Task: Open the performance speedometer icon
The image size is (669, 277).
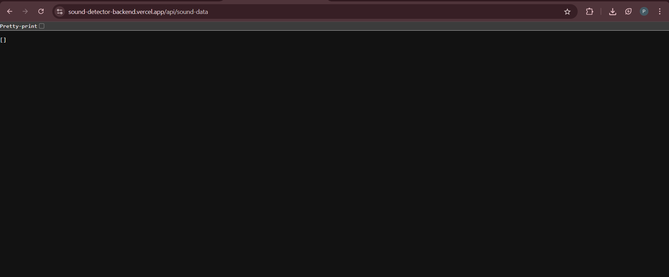Action: tap(628, 11)
